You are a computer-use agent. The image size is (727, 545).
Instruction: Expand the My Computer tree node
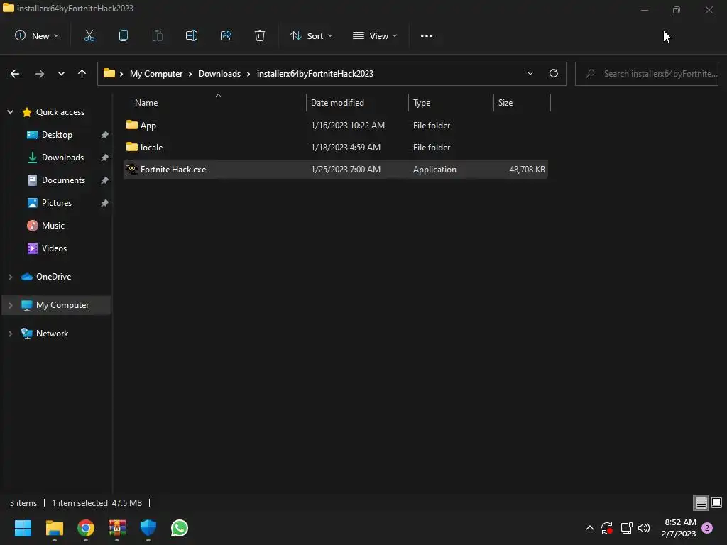point(10,305)
